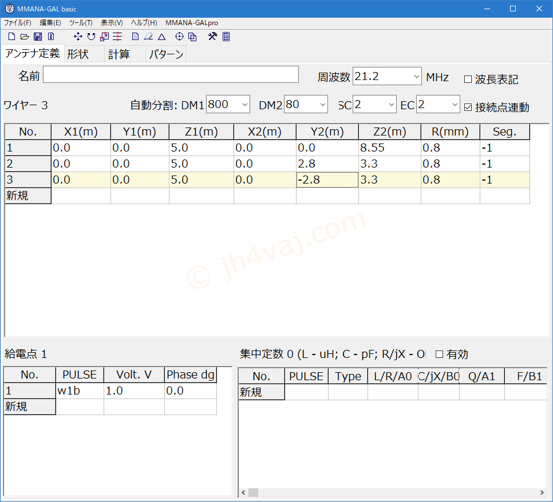
Task: Click the Rotate arrow icon
Action: (92, 36)
